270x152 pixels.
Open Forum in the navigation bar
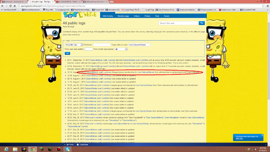pyautogui.click(x=166, y=16)
